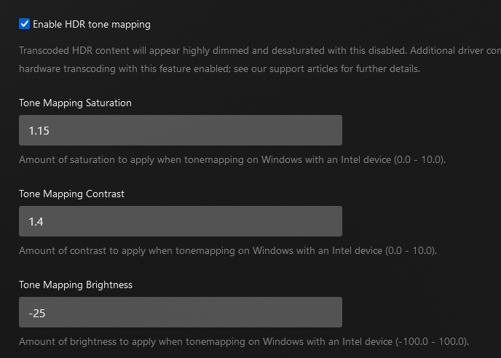
Task: Click the "Enable HDR tone mapping" label text
Action: coord(92,25)
